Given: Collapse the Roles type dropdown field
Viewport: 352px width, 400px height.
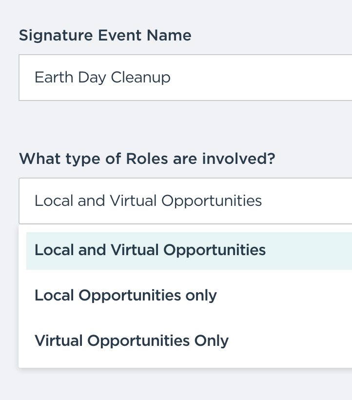Looking at the screenshot, I should pyautogui.click(x=186, y=201).
